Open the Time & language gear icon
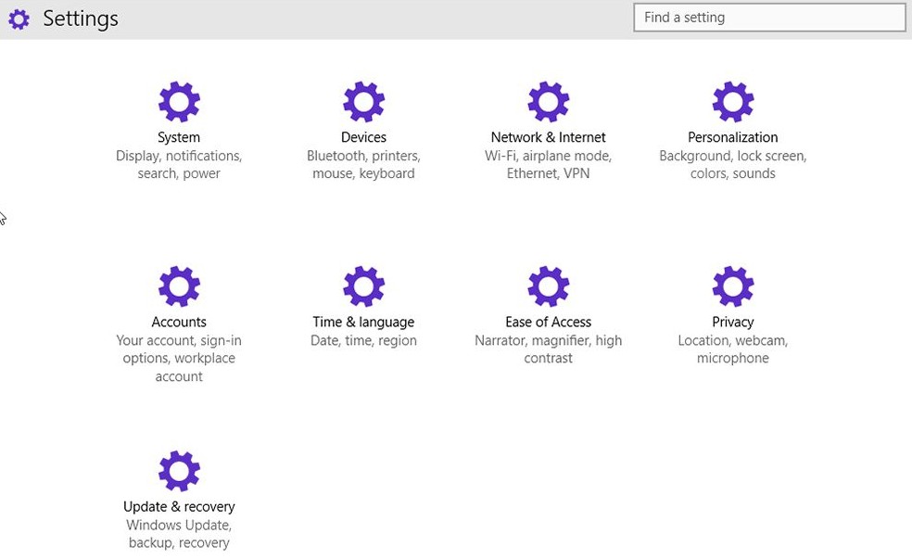Viewport: 912px width, 558px height. point(363,286)
